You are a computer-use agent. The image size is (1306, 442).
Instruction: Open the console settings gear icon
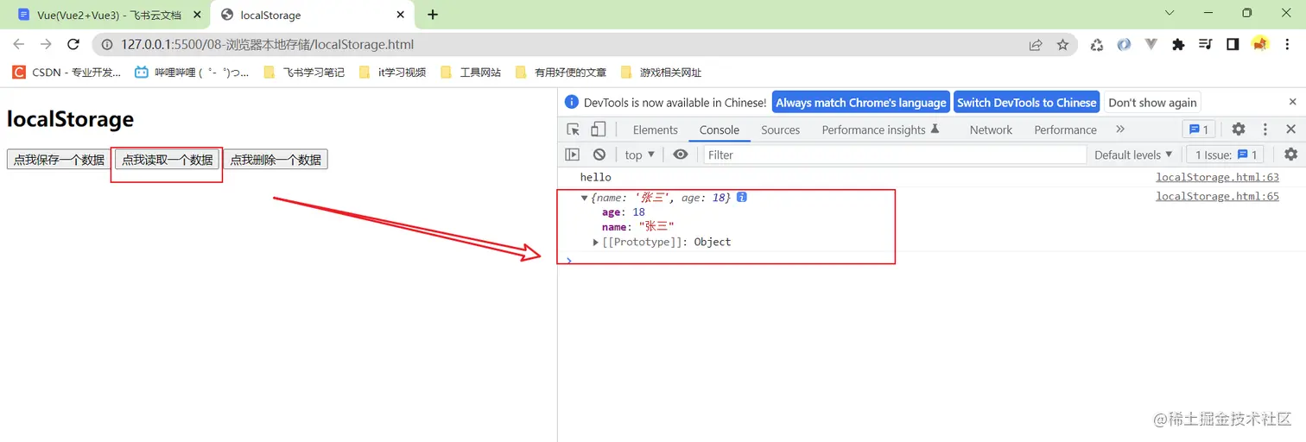1290,155
